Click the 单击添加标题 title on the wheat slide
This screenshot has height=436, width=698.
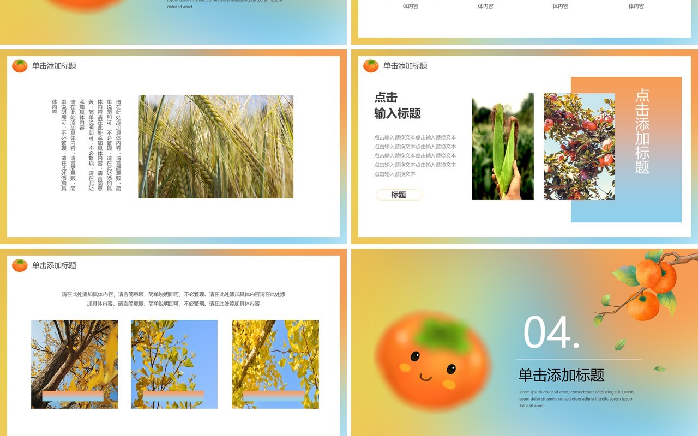tap(54, 66)
